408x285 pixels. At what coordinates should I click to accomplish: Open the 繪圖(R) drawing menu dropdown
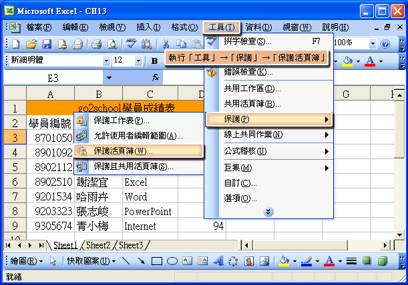pyautogui.click(x=27, y=261)
